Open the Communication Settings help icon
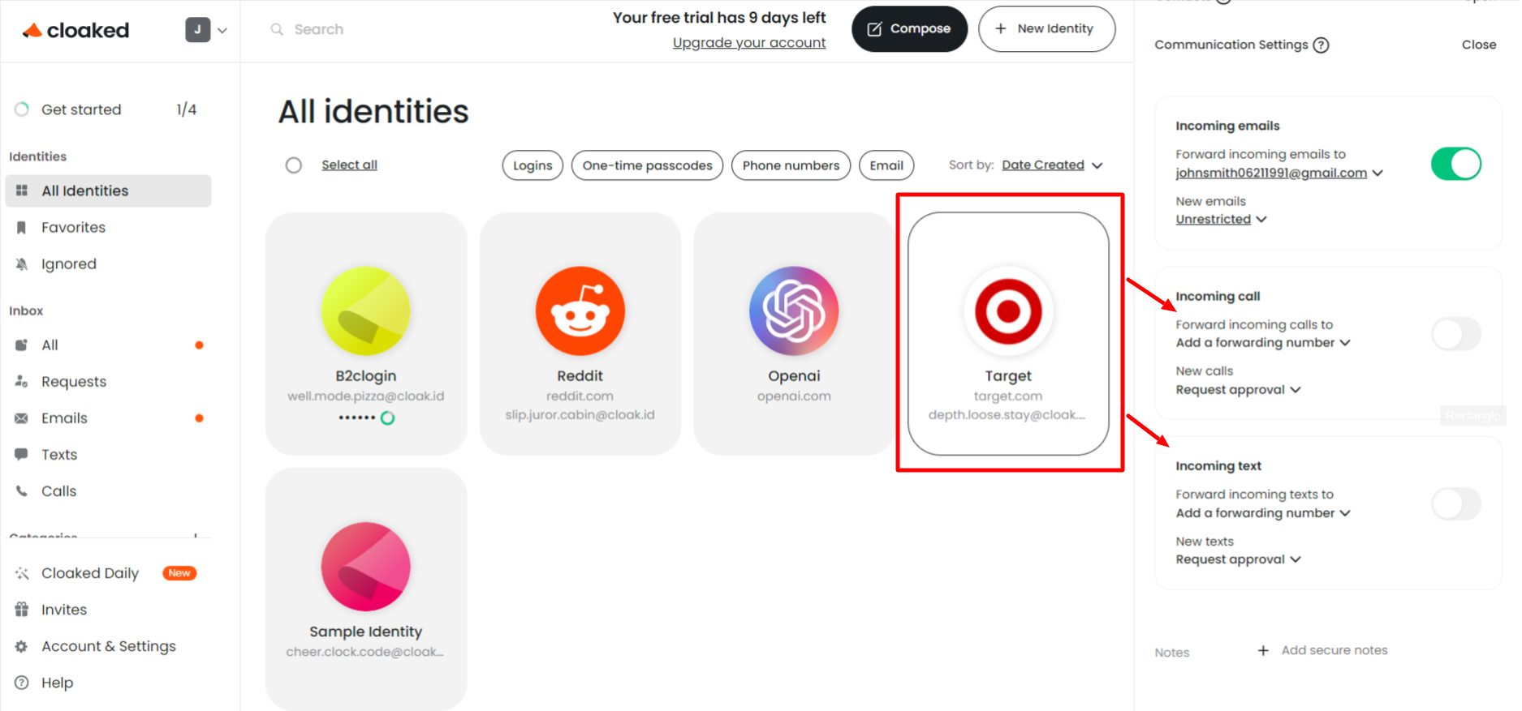Viewport: 1522px width, 711px height. coord(1321,45)
